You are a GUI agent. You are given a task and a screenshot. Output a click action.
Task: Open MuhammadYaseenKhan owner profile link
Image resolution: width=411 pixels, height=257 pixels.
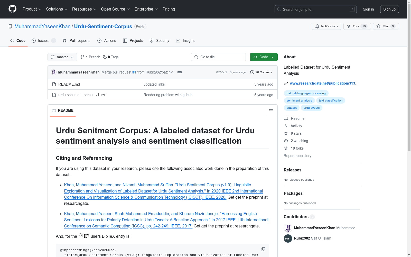pyautogui.click(x=42, y=26)
